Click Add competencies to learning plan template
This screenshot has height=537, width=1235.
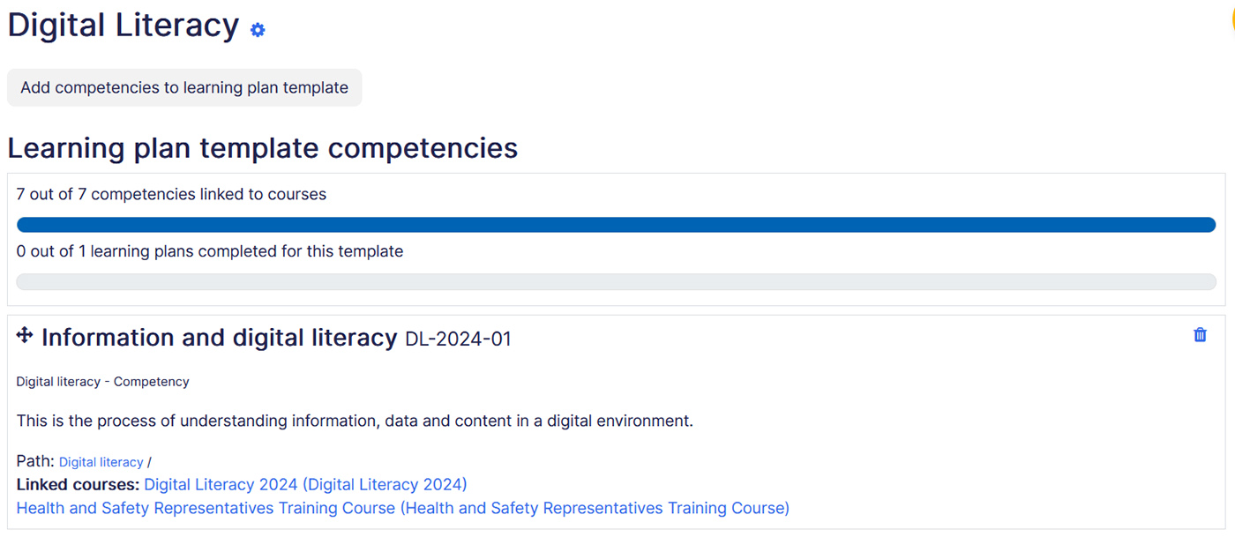tap(184, 87)
